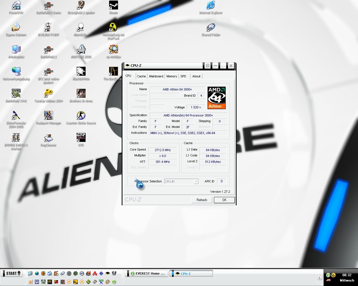Switch to the Memory tab
Image resolution: width=358 pixels, height=286 pixels.
pos(171,76)
